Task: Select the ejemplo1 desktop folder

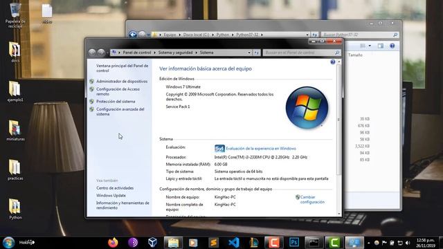Action: click(x=15, y=91)
